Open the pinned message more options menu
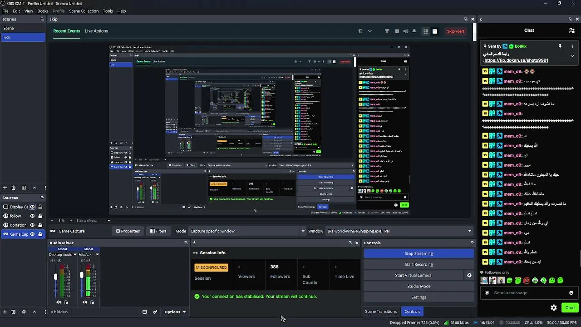Image resolution: width=581 pixels, height=327 pixels. 572,46
